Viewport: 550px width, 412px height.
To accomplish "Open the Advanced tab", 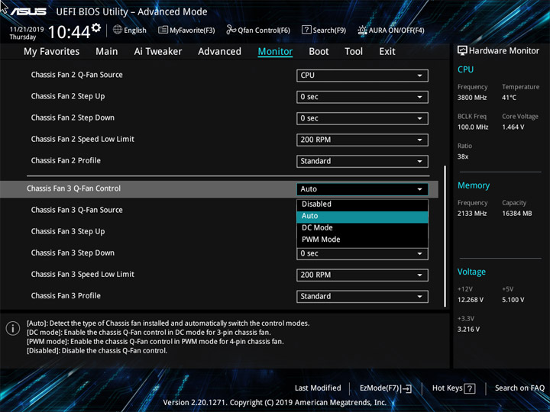I will coord(219,52).
